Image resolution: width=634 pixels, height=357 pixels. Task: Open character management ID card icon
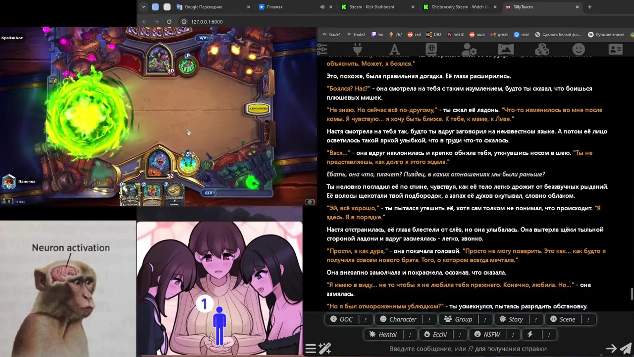616,49
